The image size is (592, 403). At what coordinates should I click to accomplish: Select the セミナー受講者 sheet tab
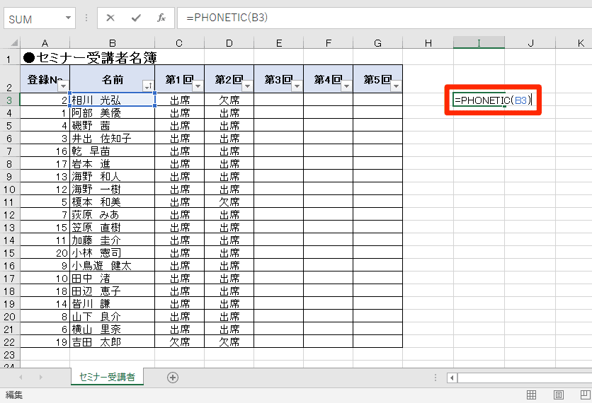coord(107,378)
